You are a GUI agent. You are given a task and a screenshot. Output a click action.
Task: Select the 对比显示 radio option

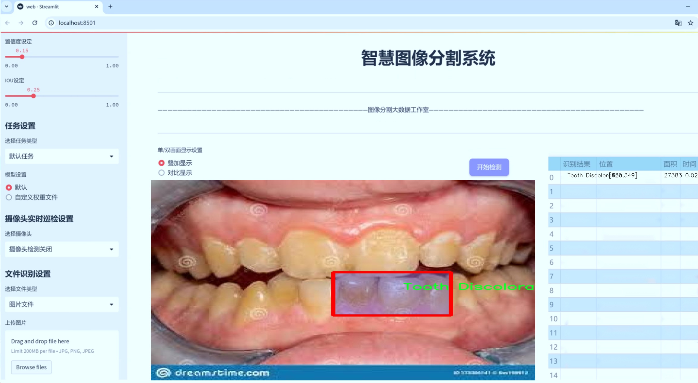(161, 173)
